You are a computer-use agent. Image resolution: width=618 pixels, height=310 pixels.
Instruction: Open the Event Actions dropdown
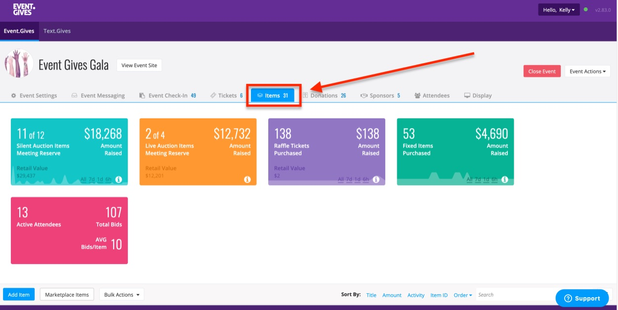pos(588,72)
